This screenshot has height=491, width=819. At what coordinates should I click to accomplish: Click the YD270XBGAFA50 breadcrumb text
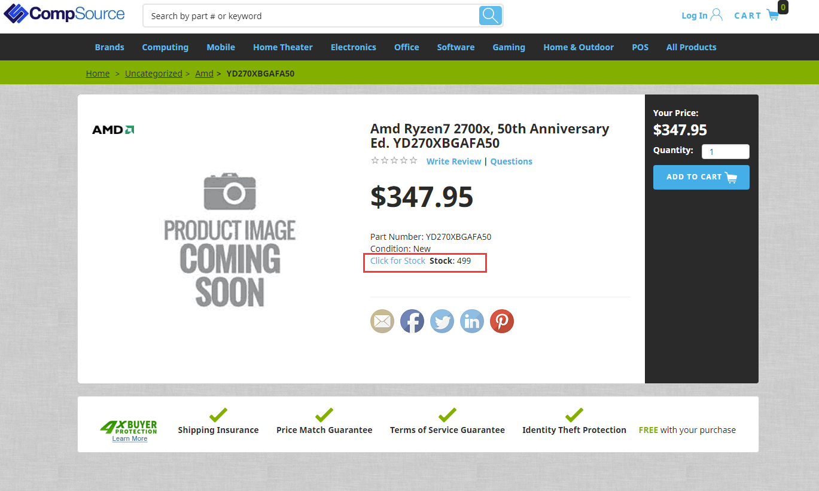260,74
